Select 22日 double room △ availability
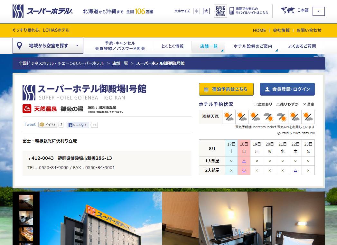Viewport: 337px width, 245px height. click(x=295, y=170)
